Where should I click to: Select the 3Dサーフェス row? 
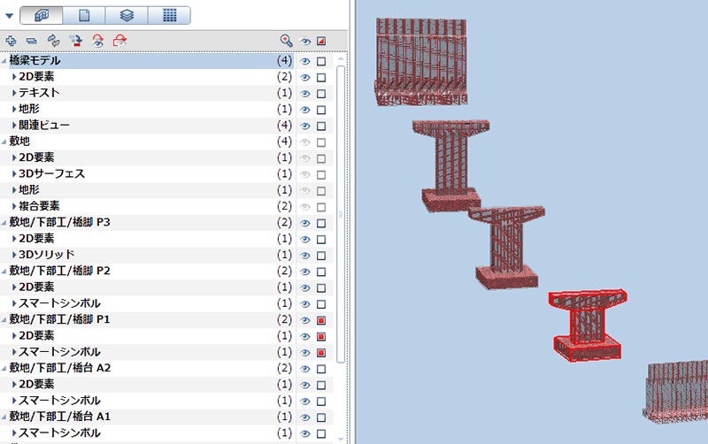click(x=147, y=174)
